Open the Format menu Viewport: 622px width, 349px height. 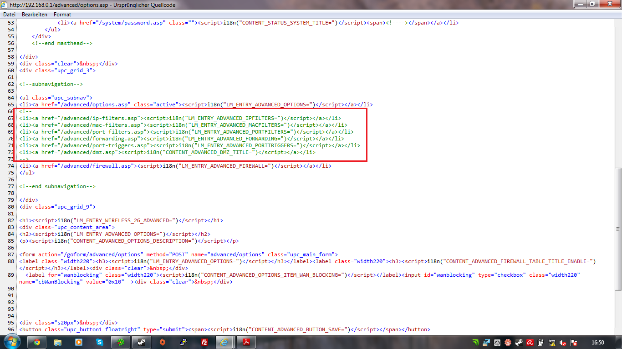62,15
